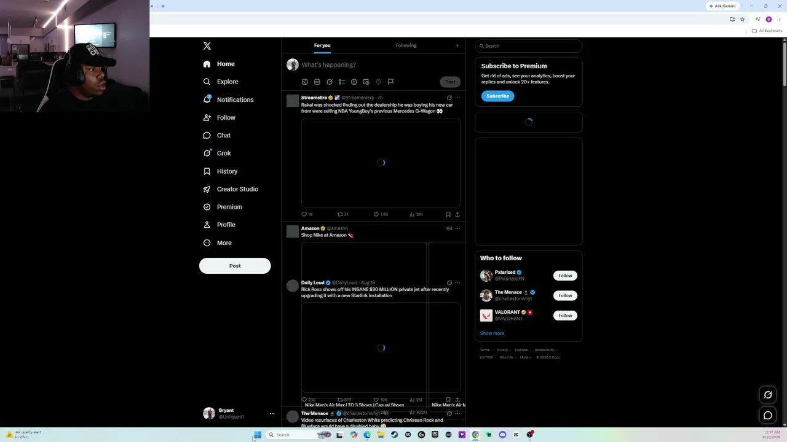
Task: Open the Windows Start menu
Action: [x=258, y=435]
